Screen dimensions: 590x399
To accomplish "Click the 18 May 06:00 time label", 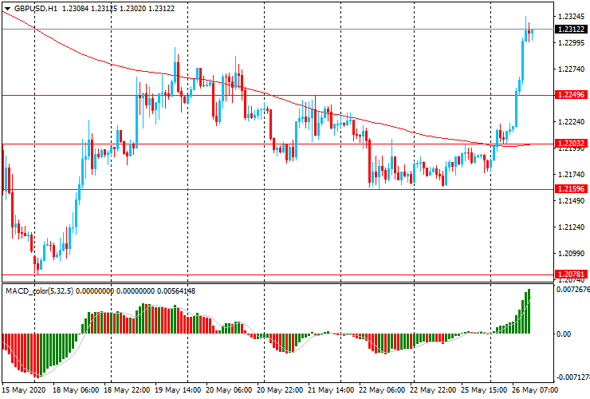I will click(x=75, y=390).
